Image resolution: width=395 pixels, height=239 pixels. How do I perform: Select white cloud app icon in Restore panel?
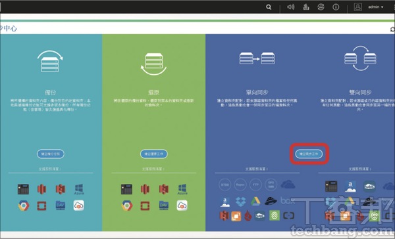coord(182,206)
